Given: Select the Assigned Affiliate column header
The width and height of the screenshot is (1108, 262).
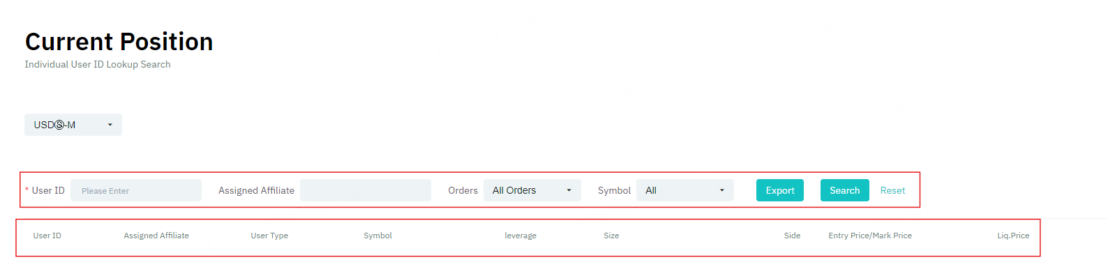Looking at the screenshot, I should tap(156, 236).
